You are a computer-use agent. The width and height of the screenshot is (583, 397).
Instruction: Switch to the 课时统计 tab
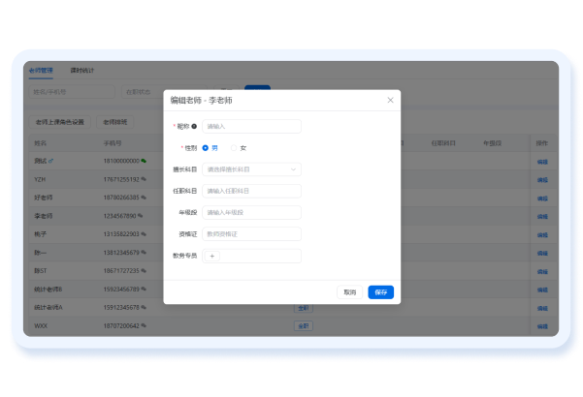coord(82,71)
